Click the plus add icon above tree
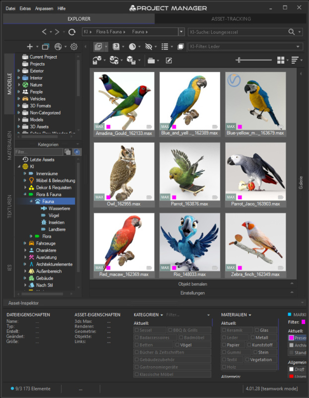This screenshot has width=309, height=398. point(30,46)
